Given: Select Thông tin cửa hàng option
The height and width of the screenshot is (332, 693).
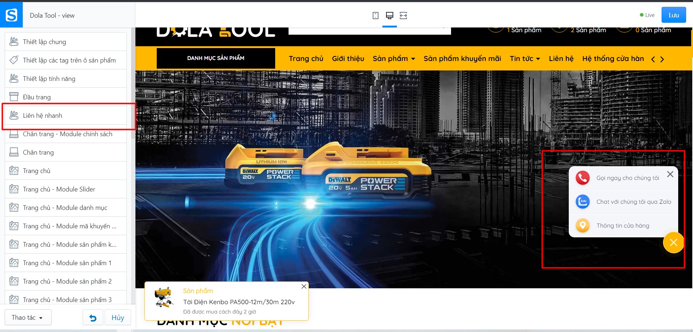Looking at the screenshot, I should pyautogui.click(x=623, y=225).
